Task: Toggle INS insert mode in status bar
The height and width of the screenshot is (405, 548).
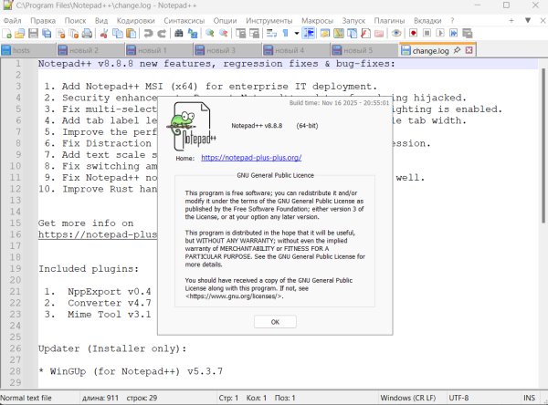Action: [x=529, y=398]
